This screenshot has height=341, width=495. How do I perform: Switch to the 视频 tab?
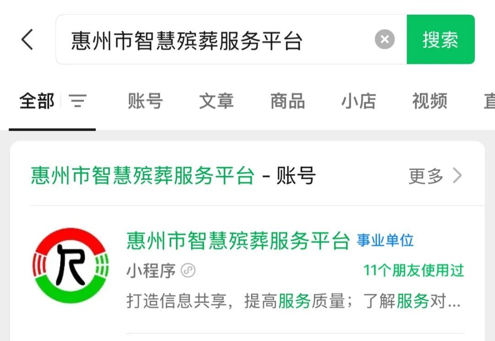(429, 101)
